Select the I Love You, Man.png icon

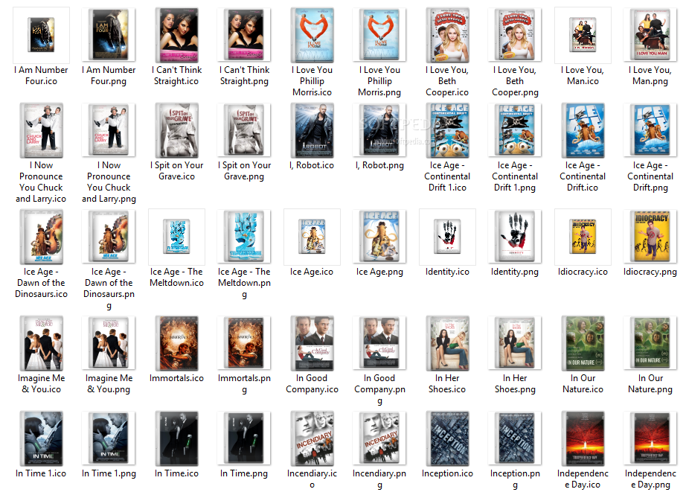[x=650, y=34]
